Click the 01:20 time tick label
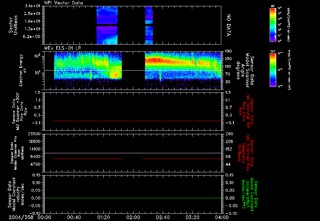The image size is (320, 221). pyautogui.click(x=103, y=217)
